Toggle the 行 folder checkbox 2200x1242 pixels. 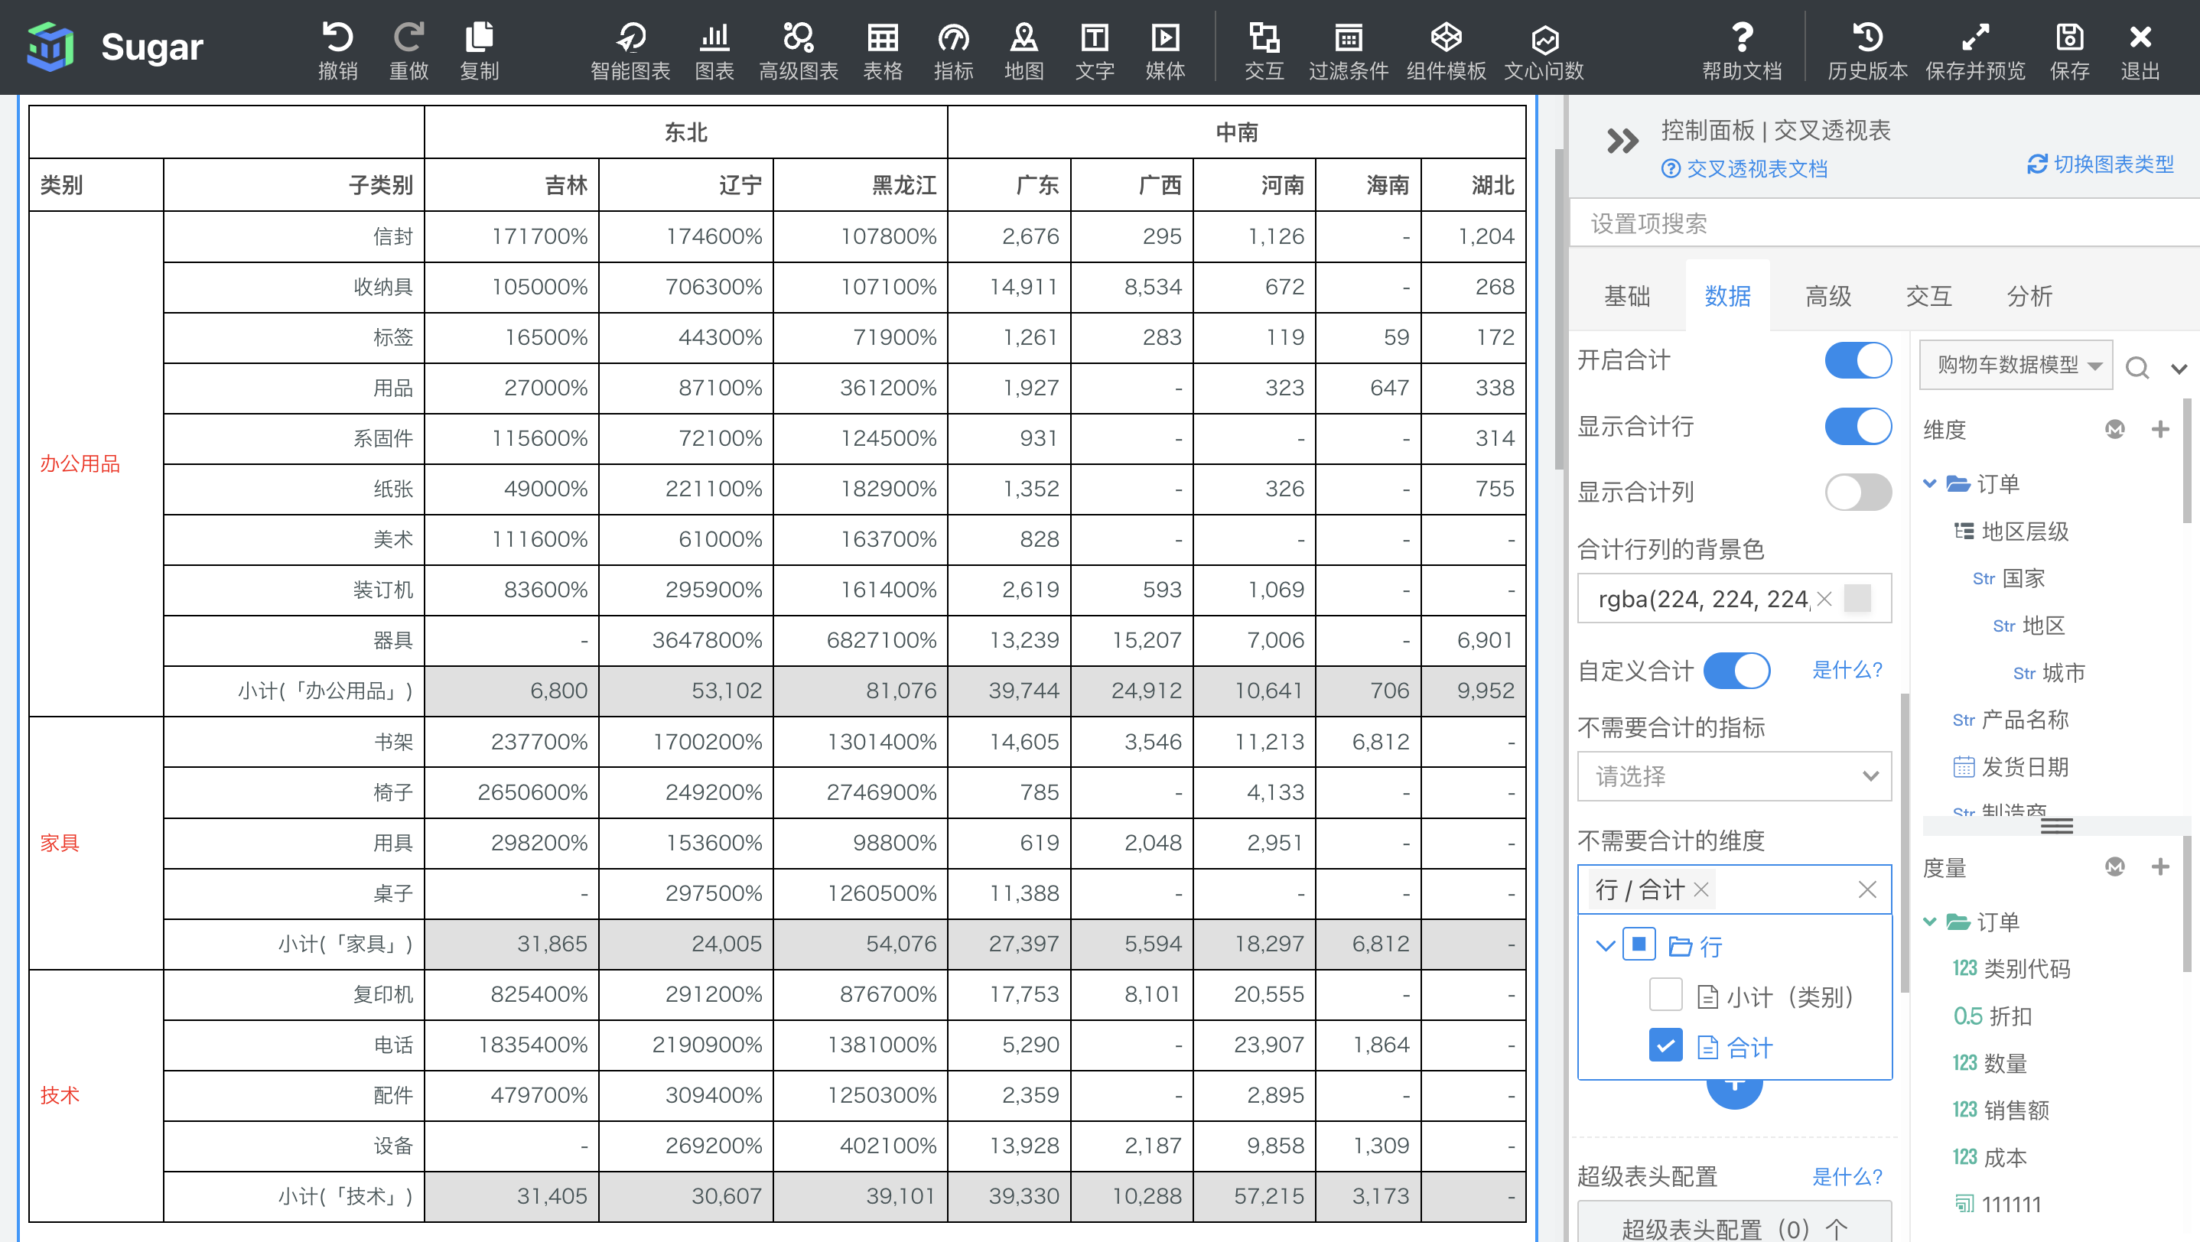pos(1638,944)
